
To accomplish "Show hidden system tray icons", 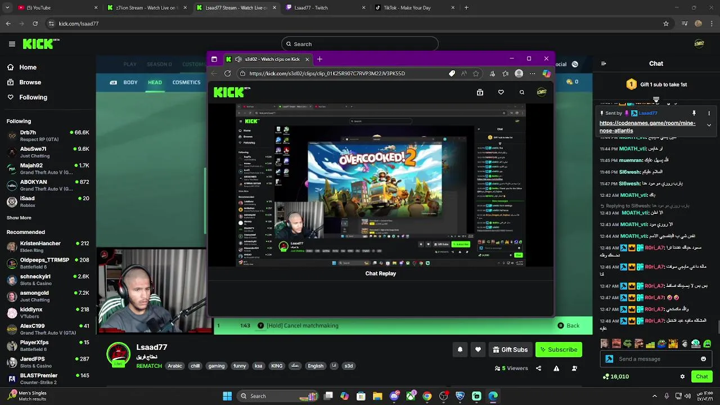I will tap(655, 396).
